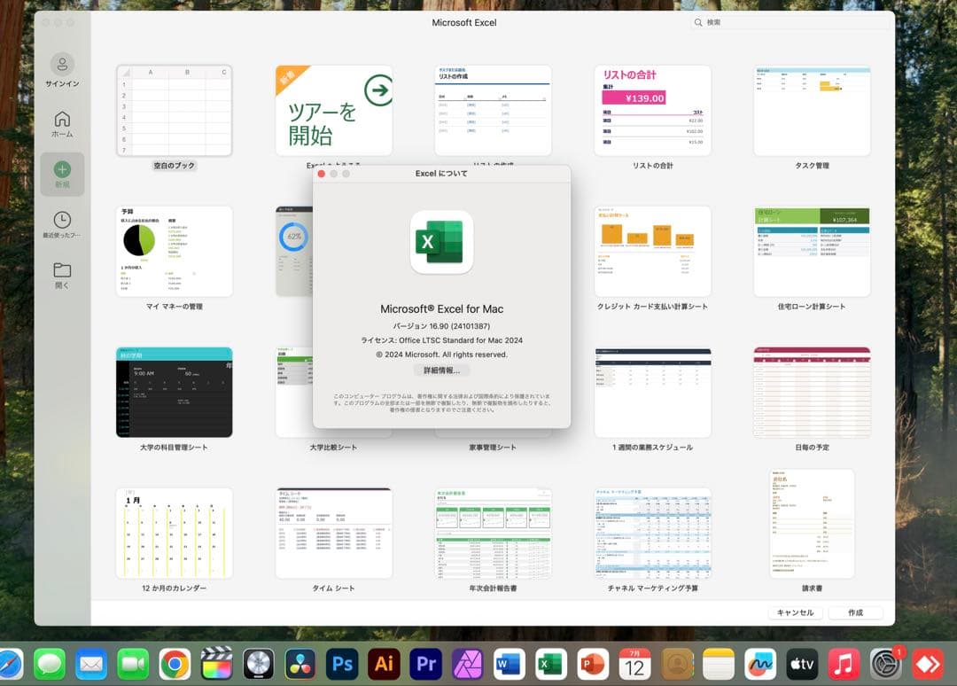957x686 pixels.
Task: Open Microsoft Word from the Dock
Action: (x=509, y=665)
